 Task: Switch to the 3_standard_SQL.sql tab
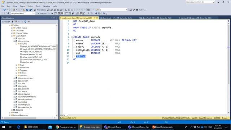(x=195, y=18)
